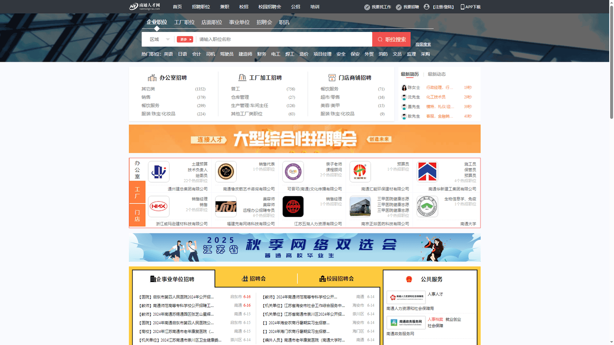Open 就业创业 link in 公共服务
The height and width of the screenshot is (345, 614).
point(453,319)
